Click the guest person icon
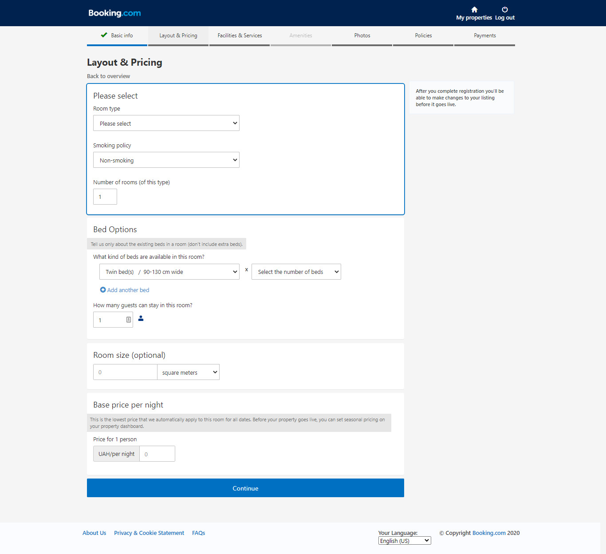The image size is (606, 554). tap(141, 318)
